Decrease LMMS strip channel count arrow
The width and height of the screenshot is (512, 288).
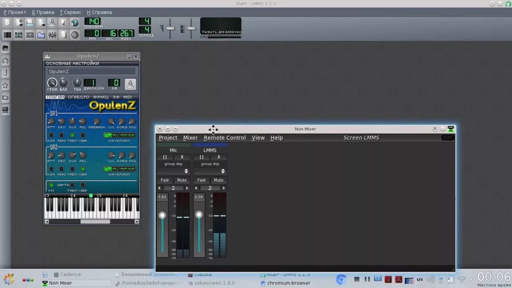click(196, 188)
